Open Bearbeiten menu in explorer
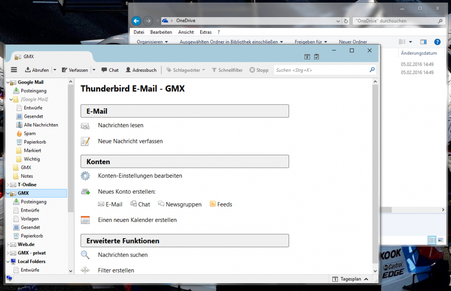451x291 pixels. pos(161,32)
